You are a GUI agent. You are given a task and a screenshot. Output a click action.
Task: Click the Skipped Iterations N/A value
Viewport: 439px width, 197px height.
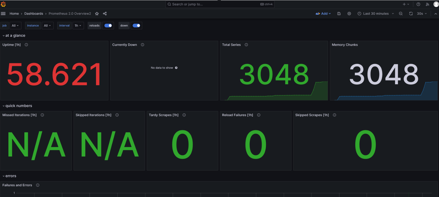pyautogui.click(x=109, y=145)
